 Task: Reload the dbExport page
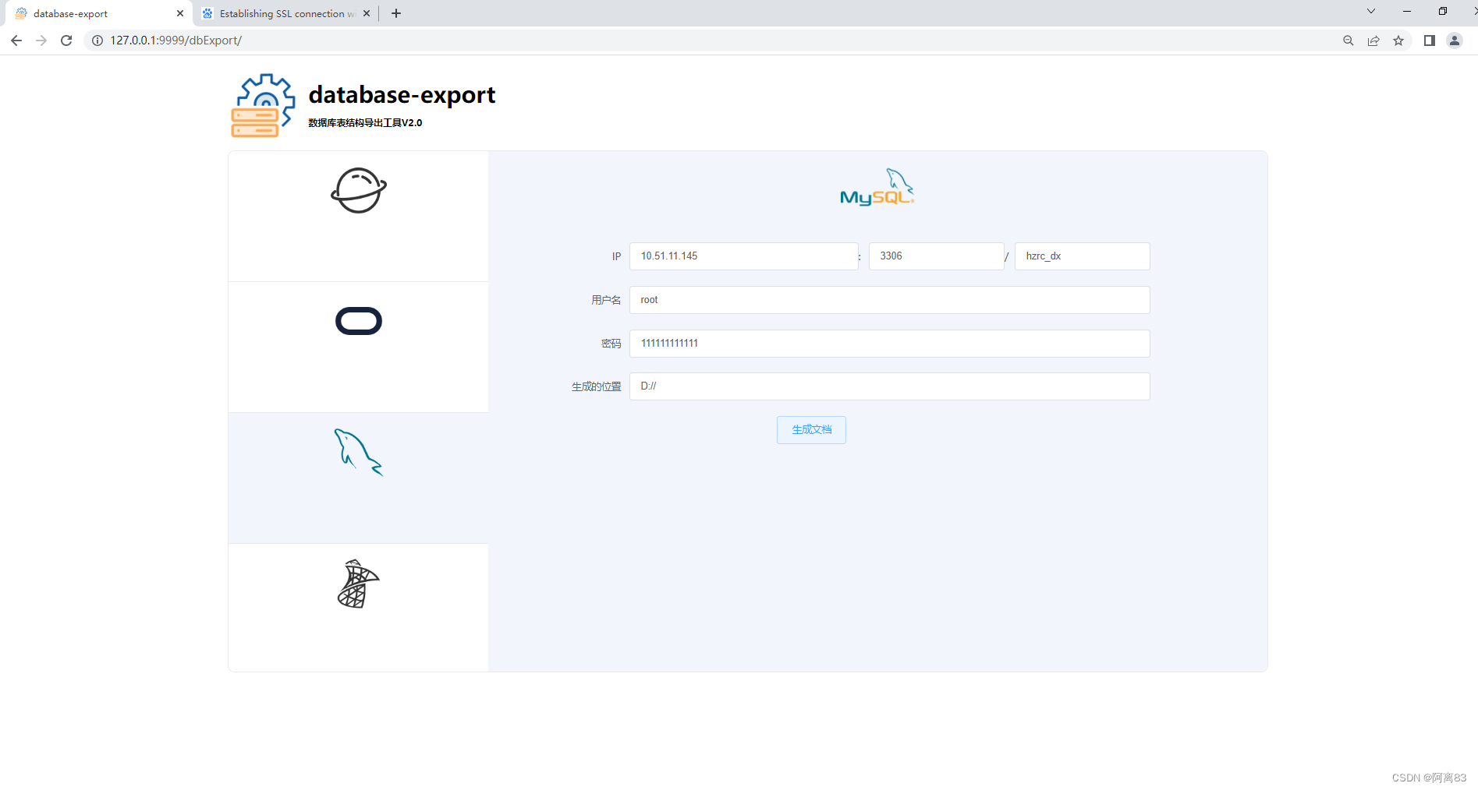click(66, 41)
